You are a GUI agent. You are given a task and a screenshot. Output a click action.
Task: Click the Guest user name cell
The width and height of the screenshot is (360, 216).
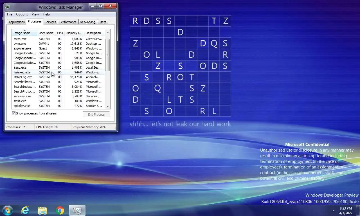coord(43,48)
